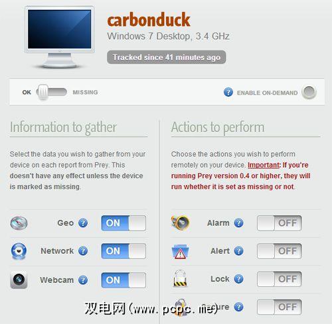
Task: Switch off the Webcam toggle
Action: [x=124, y=280]
